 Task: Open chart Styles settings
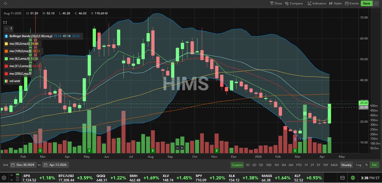click(x=335, y=3)
